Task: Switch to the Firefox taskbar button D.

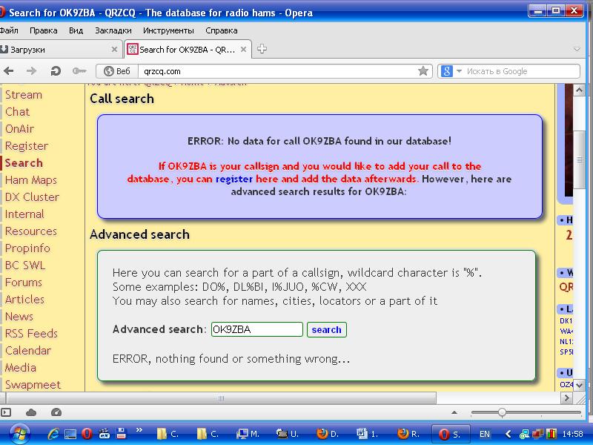Action: (x=328, y=434)
